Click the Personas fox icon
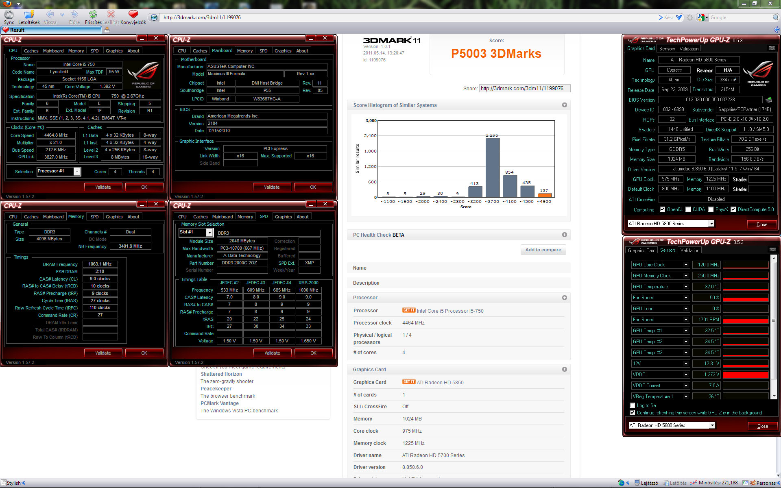Screen dimensions: 781x488 753,483
